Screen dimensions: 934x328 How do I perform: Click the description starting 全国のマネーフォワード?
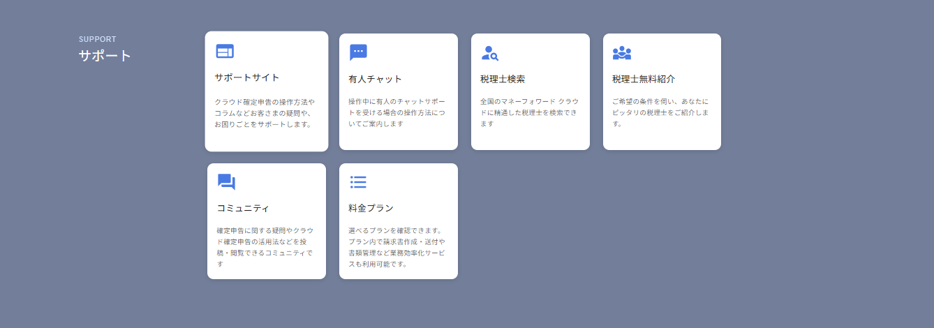pyautogui.click(x=529, y=112)
